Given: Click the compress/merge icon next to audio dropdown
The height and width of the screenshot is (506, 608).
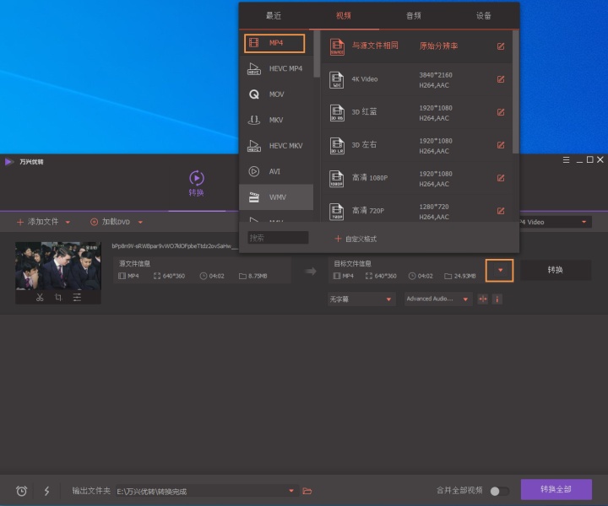Looking at the screenshot, I should [x=483, y=299].
